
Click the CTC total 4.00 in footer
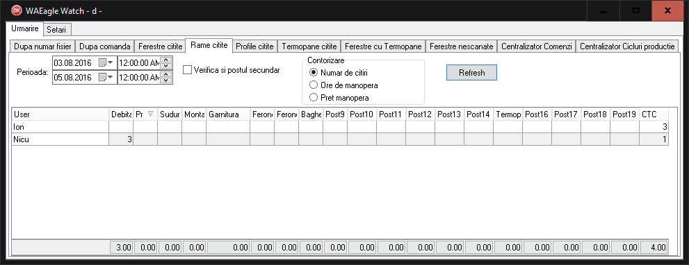(x=654, y=248)
